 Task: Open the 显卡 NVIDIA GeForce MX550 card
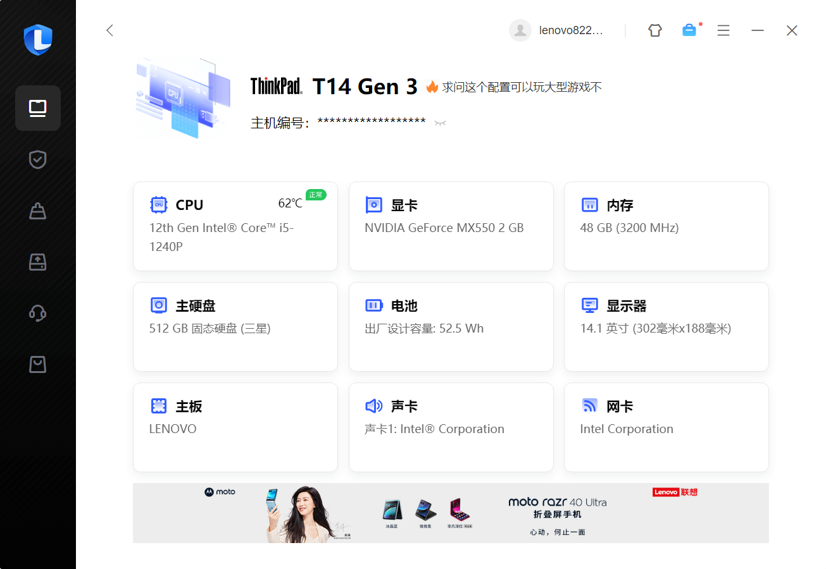click(x=451, y=226)
